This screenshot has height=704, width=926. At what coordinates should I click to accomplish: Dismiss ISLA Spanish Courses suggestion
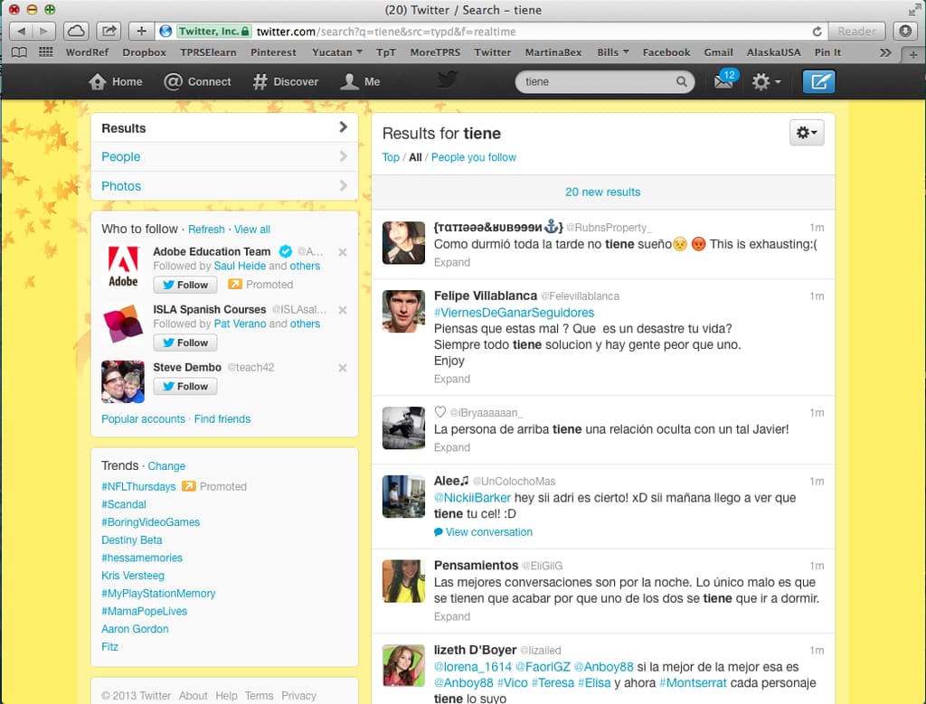click(343, 310)
